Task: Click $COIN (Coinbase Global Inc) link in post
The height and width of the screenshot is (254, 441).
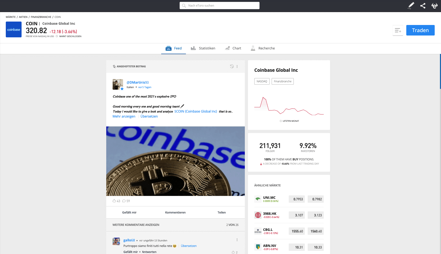Action: click(x=196, y=111)
